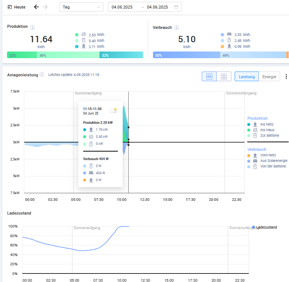Open the calendar icon in date range
Image resolution: width=289 pixels, height=282 pixels.
click(176, 7)
